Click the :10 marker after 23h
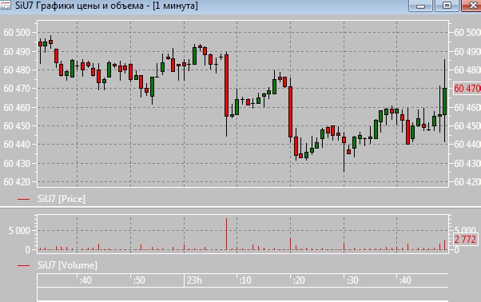The height and width of the screenshot is (302, 481). pos(245,280)
